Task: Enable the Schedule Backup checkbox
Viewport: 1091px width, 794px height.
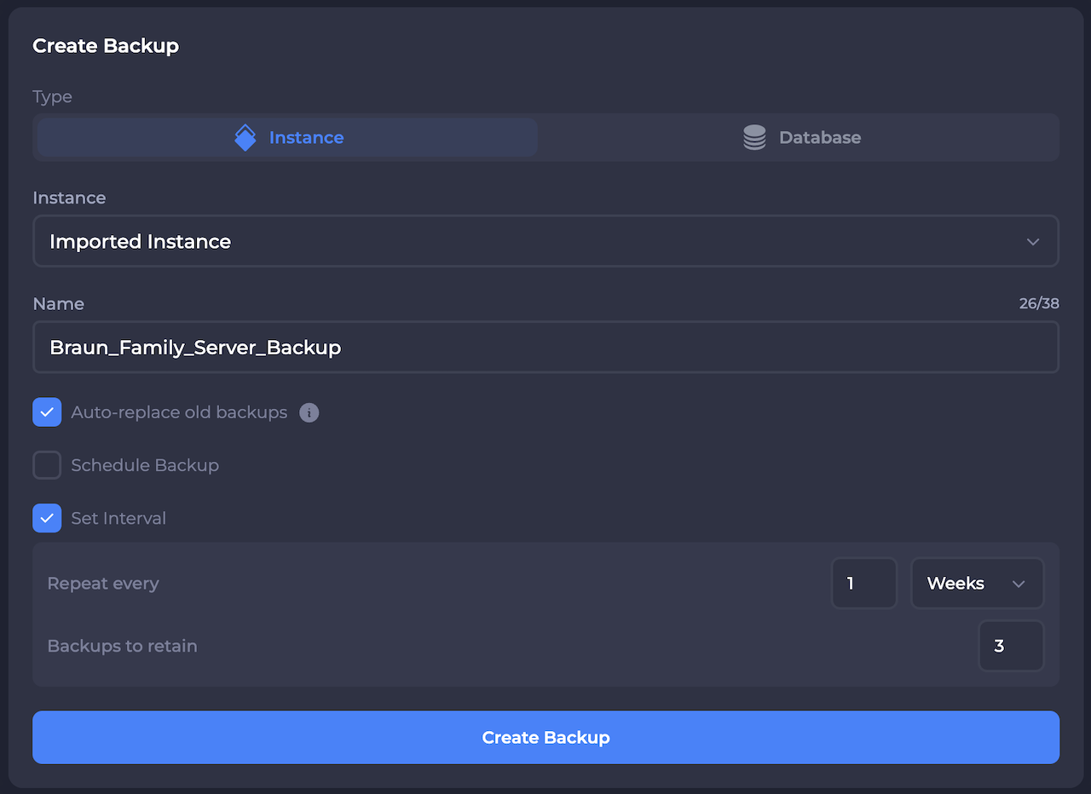Action: 47,465
